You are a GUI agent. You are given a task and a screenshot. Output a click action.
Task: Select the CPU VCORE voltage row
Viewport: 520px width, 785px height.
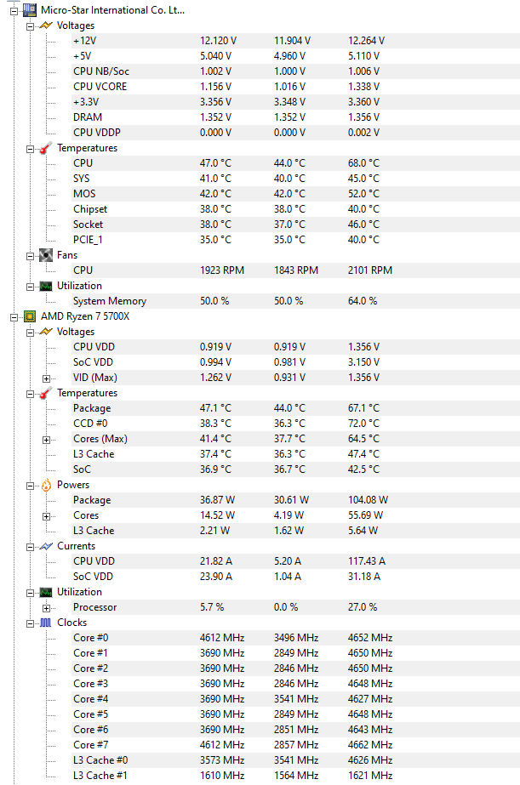pos(295,87)
